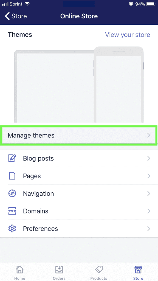
Task: Open View your store link
Action: click(x=127, y=35)
